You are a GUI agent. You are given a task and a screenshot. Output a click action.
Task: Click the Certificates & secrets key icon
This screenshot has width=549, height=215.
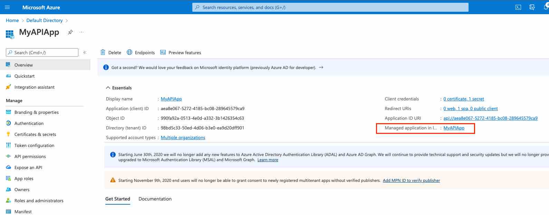[x=8, y=134]
